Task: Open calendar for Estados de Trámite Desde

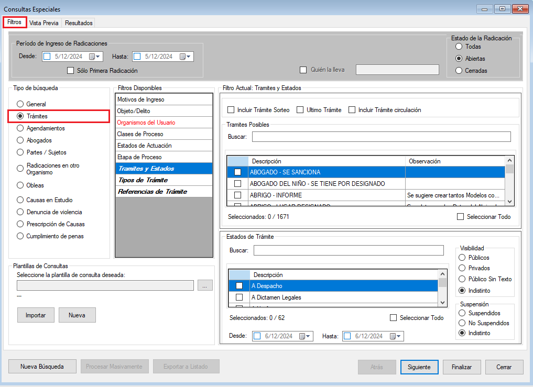Action: (x=304, y=336)
